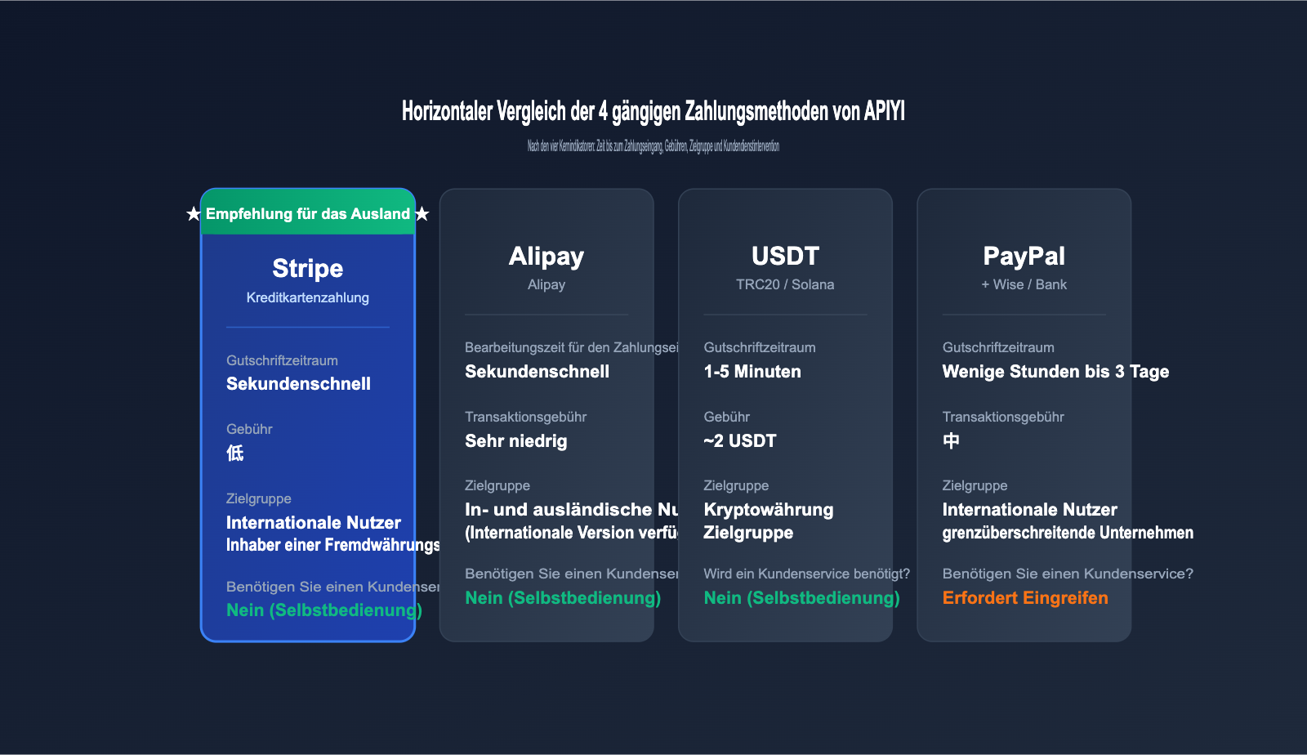
Task: Click 'In- und ausländische Nu' text
Action: [571, 510]
